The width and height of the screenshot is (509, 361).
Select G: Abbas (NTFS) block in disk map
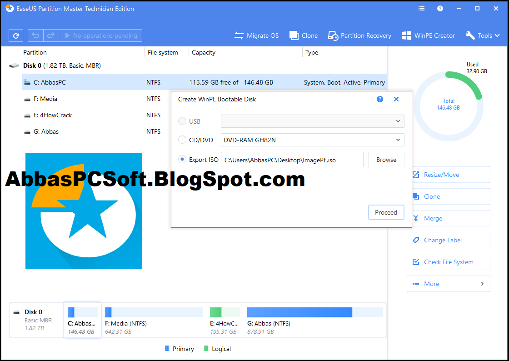tap(315, 320)
